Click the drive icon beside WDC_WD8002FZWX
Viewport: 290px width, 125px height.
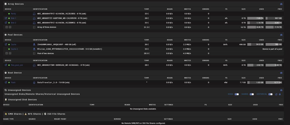click(x=34, y=65)
